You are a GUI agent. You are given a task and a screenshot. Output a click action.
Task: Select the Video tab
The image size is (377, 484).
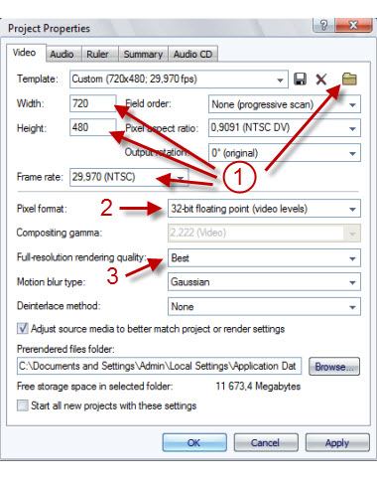point(26,53)
